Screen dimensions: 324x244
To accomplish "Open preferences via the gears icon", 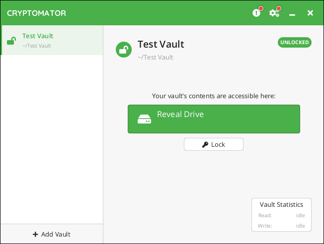I will pyautogui.click(x=274, y=13).
